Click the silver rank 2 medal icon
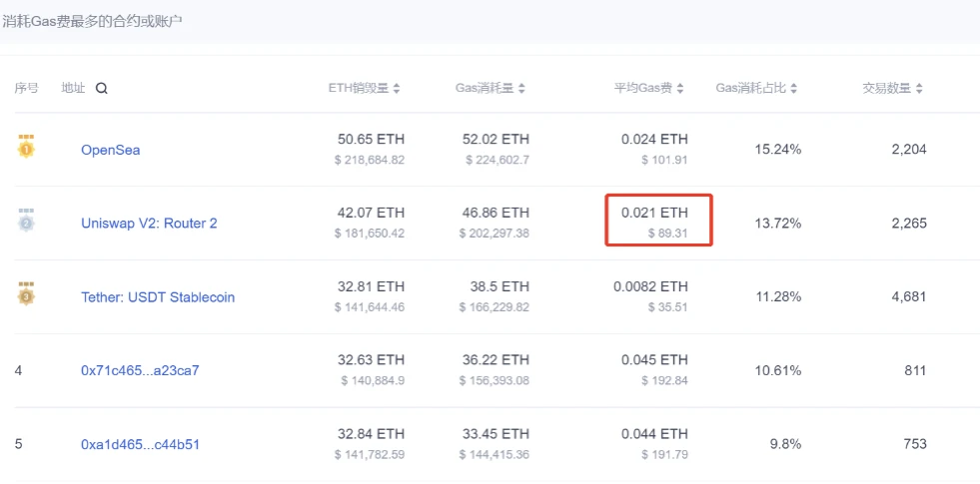Viewport: 980px width, 484px height. [x=26, y=221]
